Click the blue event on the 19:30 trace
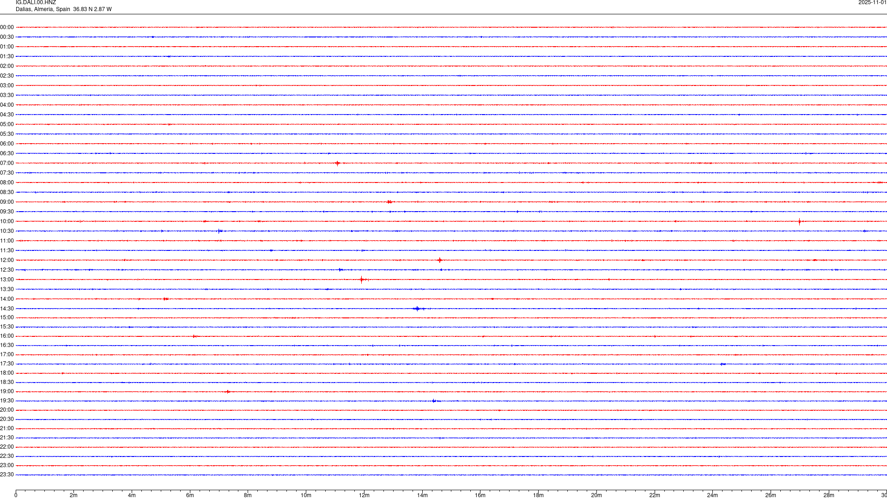Image resolution: width=887 pixels, height=499 pixels. pyautogui.click(x=434, y=401)
